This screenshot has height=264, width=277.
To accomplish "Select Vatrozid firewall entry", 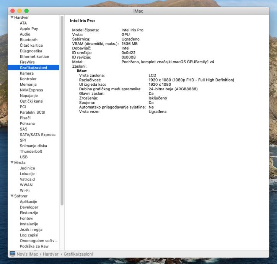I will point(27,179).
